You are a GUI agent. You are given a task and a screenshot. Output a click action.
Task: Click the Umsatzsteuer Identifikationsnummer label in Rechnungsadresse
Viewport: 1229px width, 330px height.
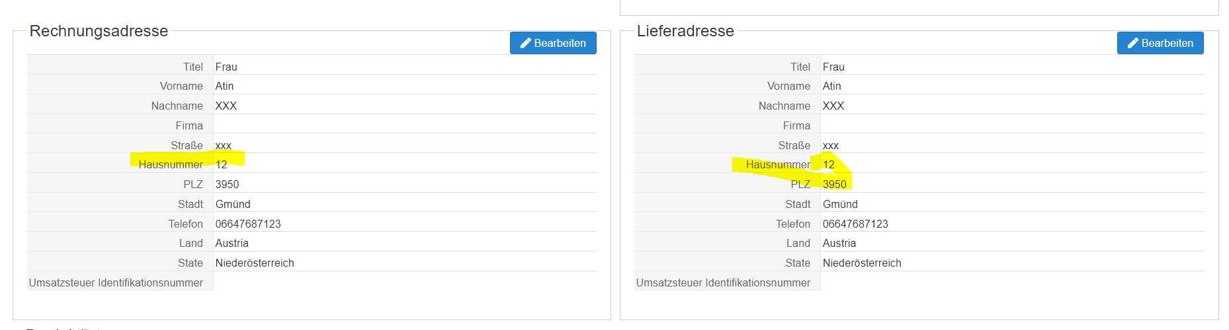click(x=116, y=283)
